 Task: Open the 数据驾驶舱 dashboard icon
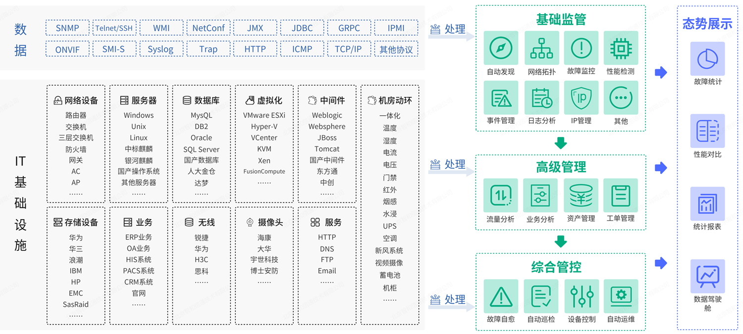coord(707,277)
